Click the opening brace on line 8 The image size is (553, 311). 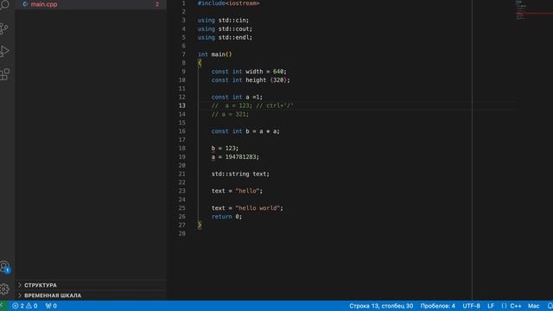pos(200,63)
